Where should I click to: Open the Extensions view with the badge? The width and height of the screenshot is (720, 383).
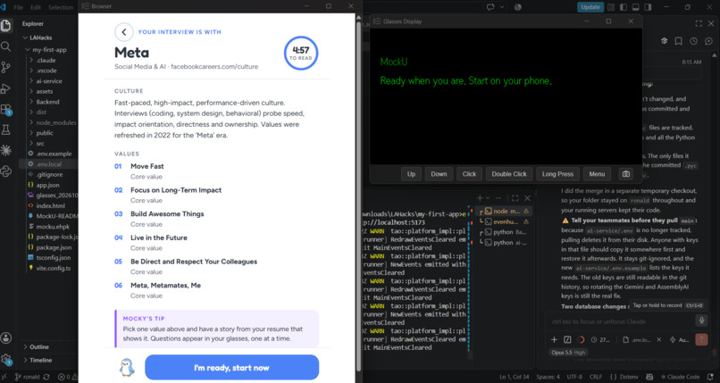pyautogui.click(x=5, y=110)
